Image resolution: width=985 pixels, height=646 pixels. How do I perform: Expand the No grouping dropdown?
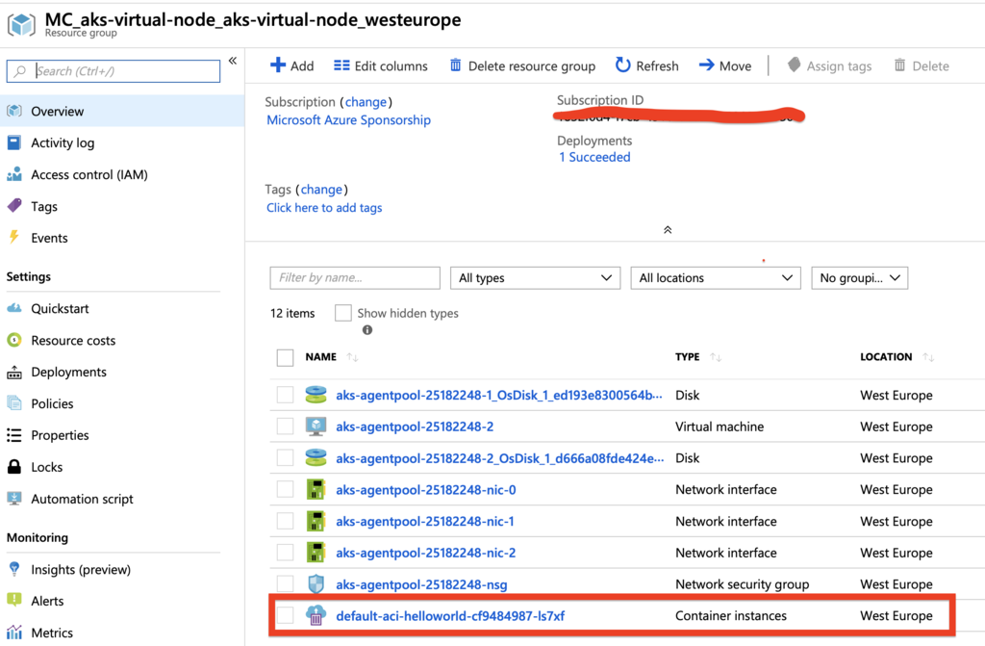click(859, 278)
